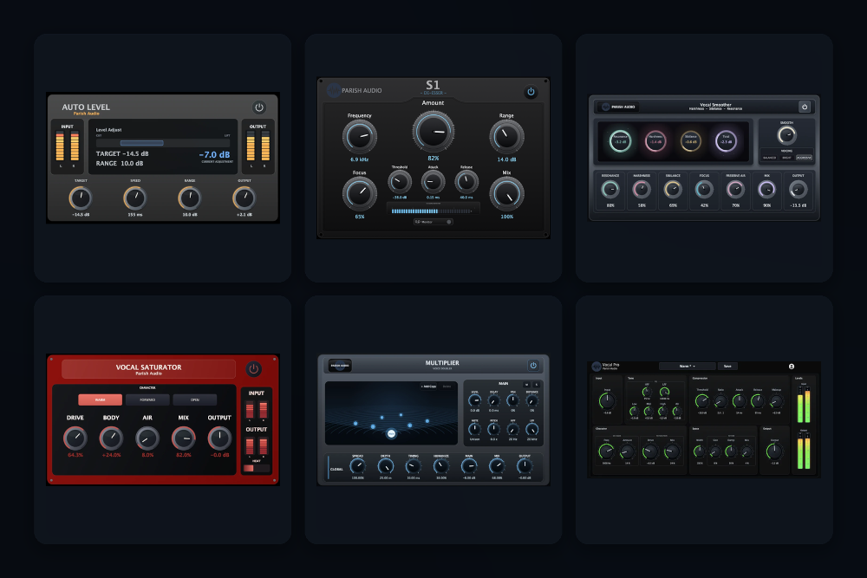Click the purple Total ring display

pyautogui.click(x=726, y=141)
